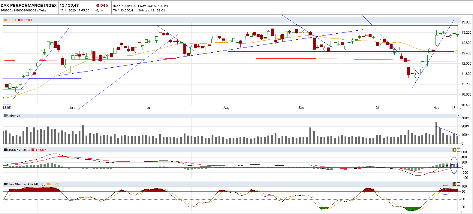Screen dimensions: 473x214
Task: Open MACD indicator settings icon
Action: tap(454, 150)
